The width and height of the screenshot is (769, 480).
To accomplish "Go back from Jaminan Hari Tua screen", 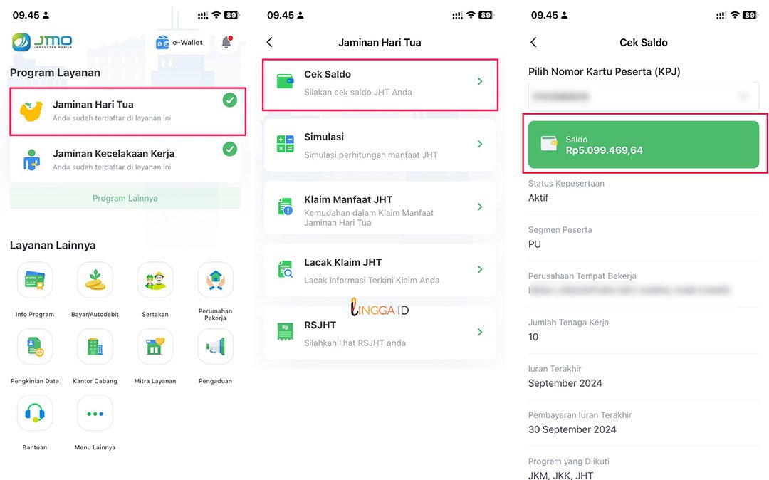I will 270,42.
